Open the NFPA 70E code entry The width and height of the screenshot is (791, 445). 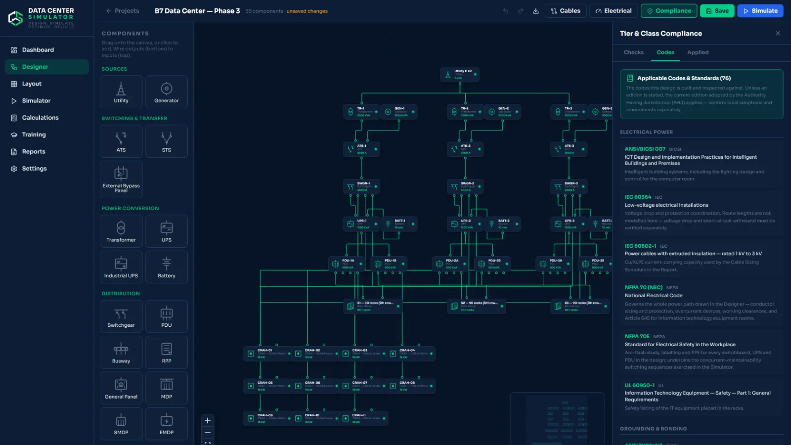(701, 352)
